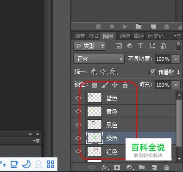183x172 pixels.
Task: Collapse left panel double-arrow icon
Action: click(30, 134)
